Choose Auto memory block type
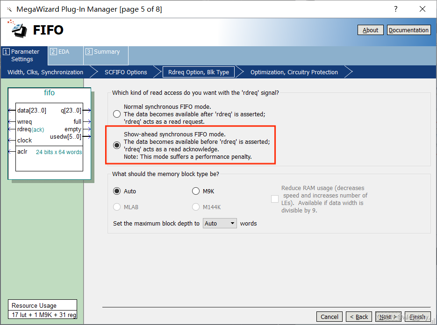This screenshot has width=437, height=325. pos(117,191)
